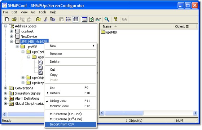Click tree pane scroll-left arrow

[4, 114]
